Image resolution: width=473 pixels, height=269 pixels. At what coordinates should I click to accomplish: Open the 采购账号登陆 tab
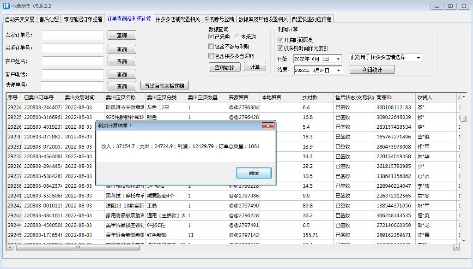[219, 19]
